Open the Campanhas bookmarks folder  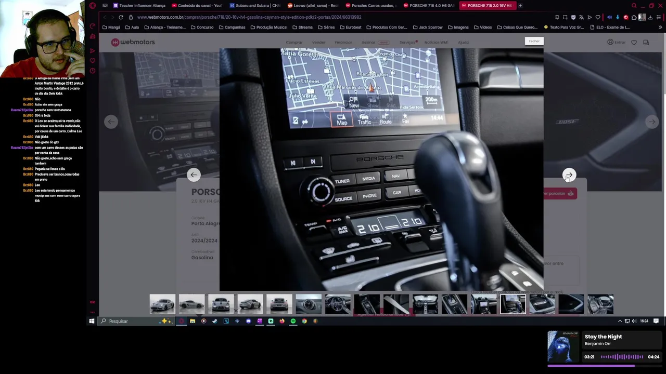click(232, 27)
